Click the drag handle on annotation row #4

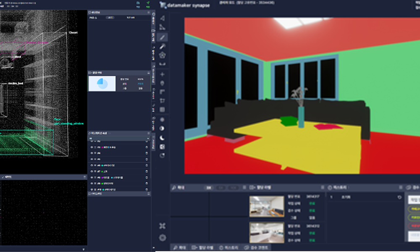(95, 153)
